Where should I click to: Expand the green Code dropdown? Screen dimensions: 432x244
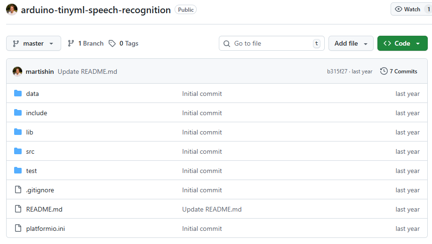tap(402, 43)
